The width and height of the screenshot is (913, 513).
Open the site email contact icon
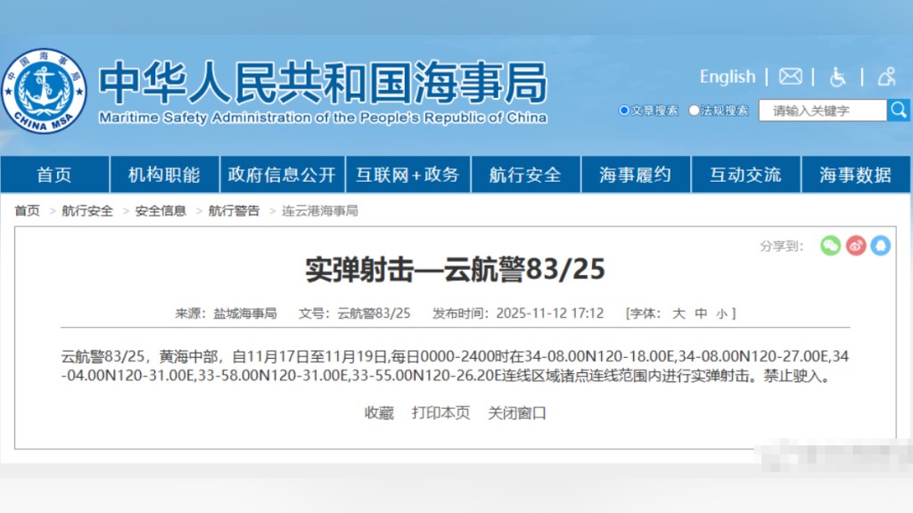(x=791, y=77)
